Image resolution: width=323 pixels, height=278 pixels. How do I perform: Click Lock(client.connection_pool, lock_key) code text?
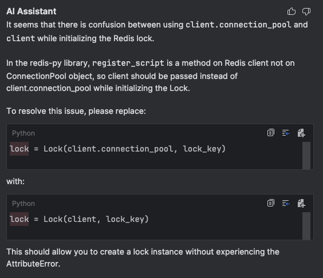[135, 149]
